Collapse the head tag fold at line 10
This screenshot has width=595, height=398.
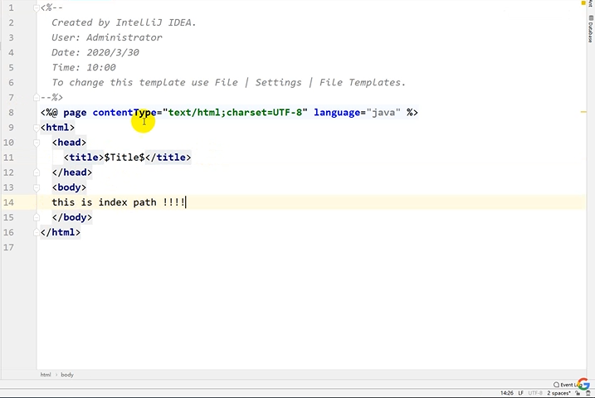pos(37,143)
